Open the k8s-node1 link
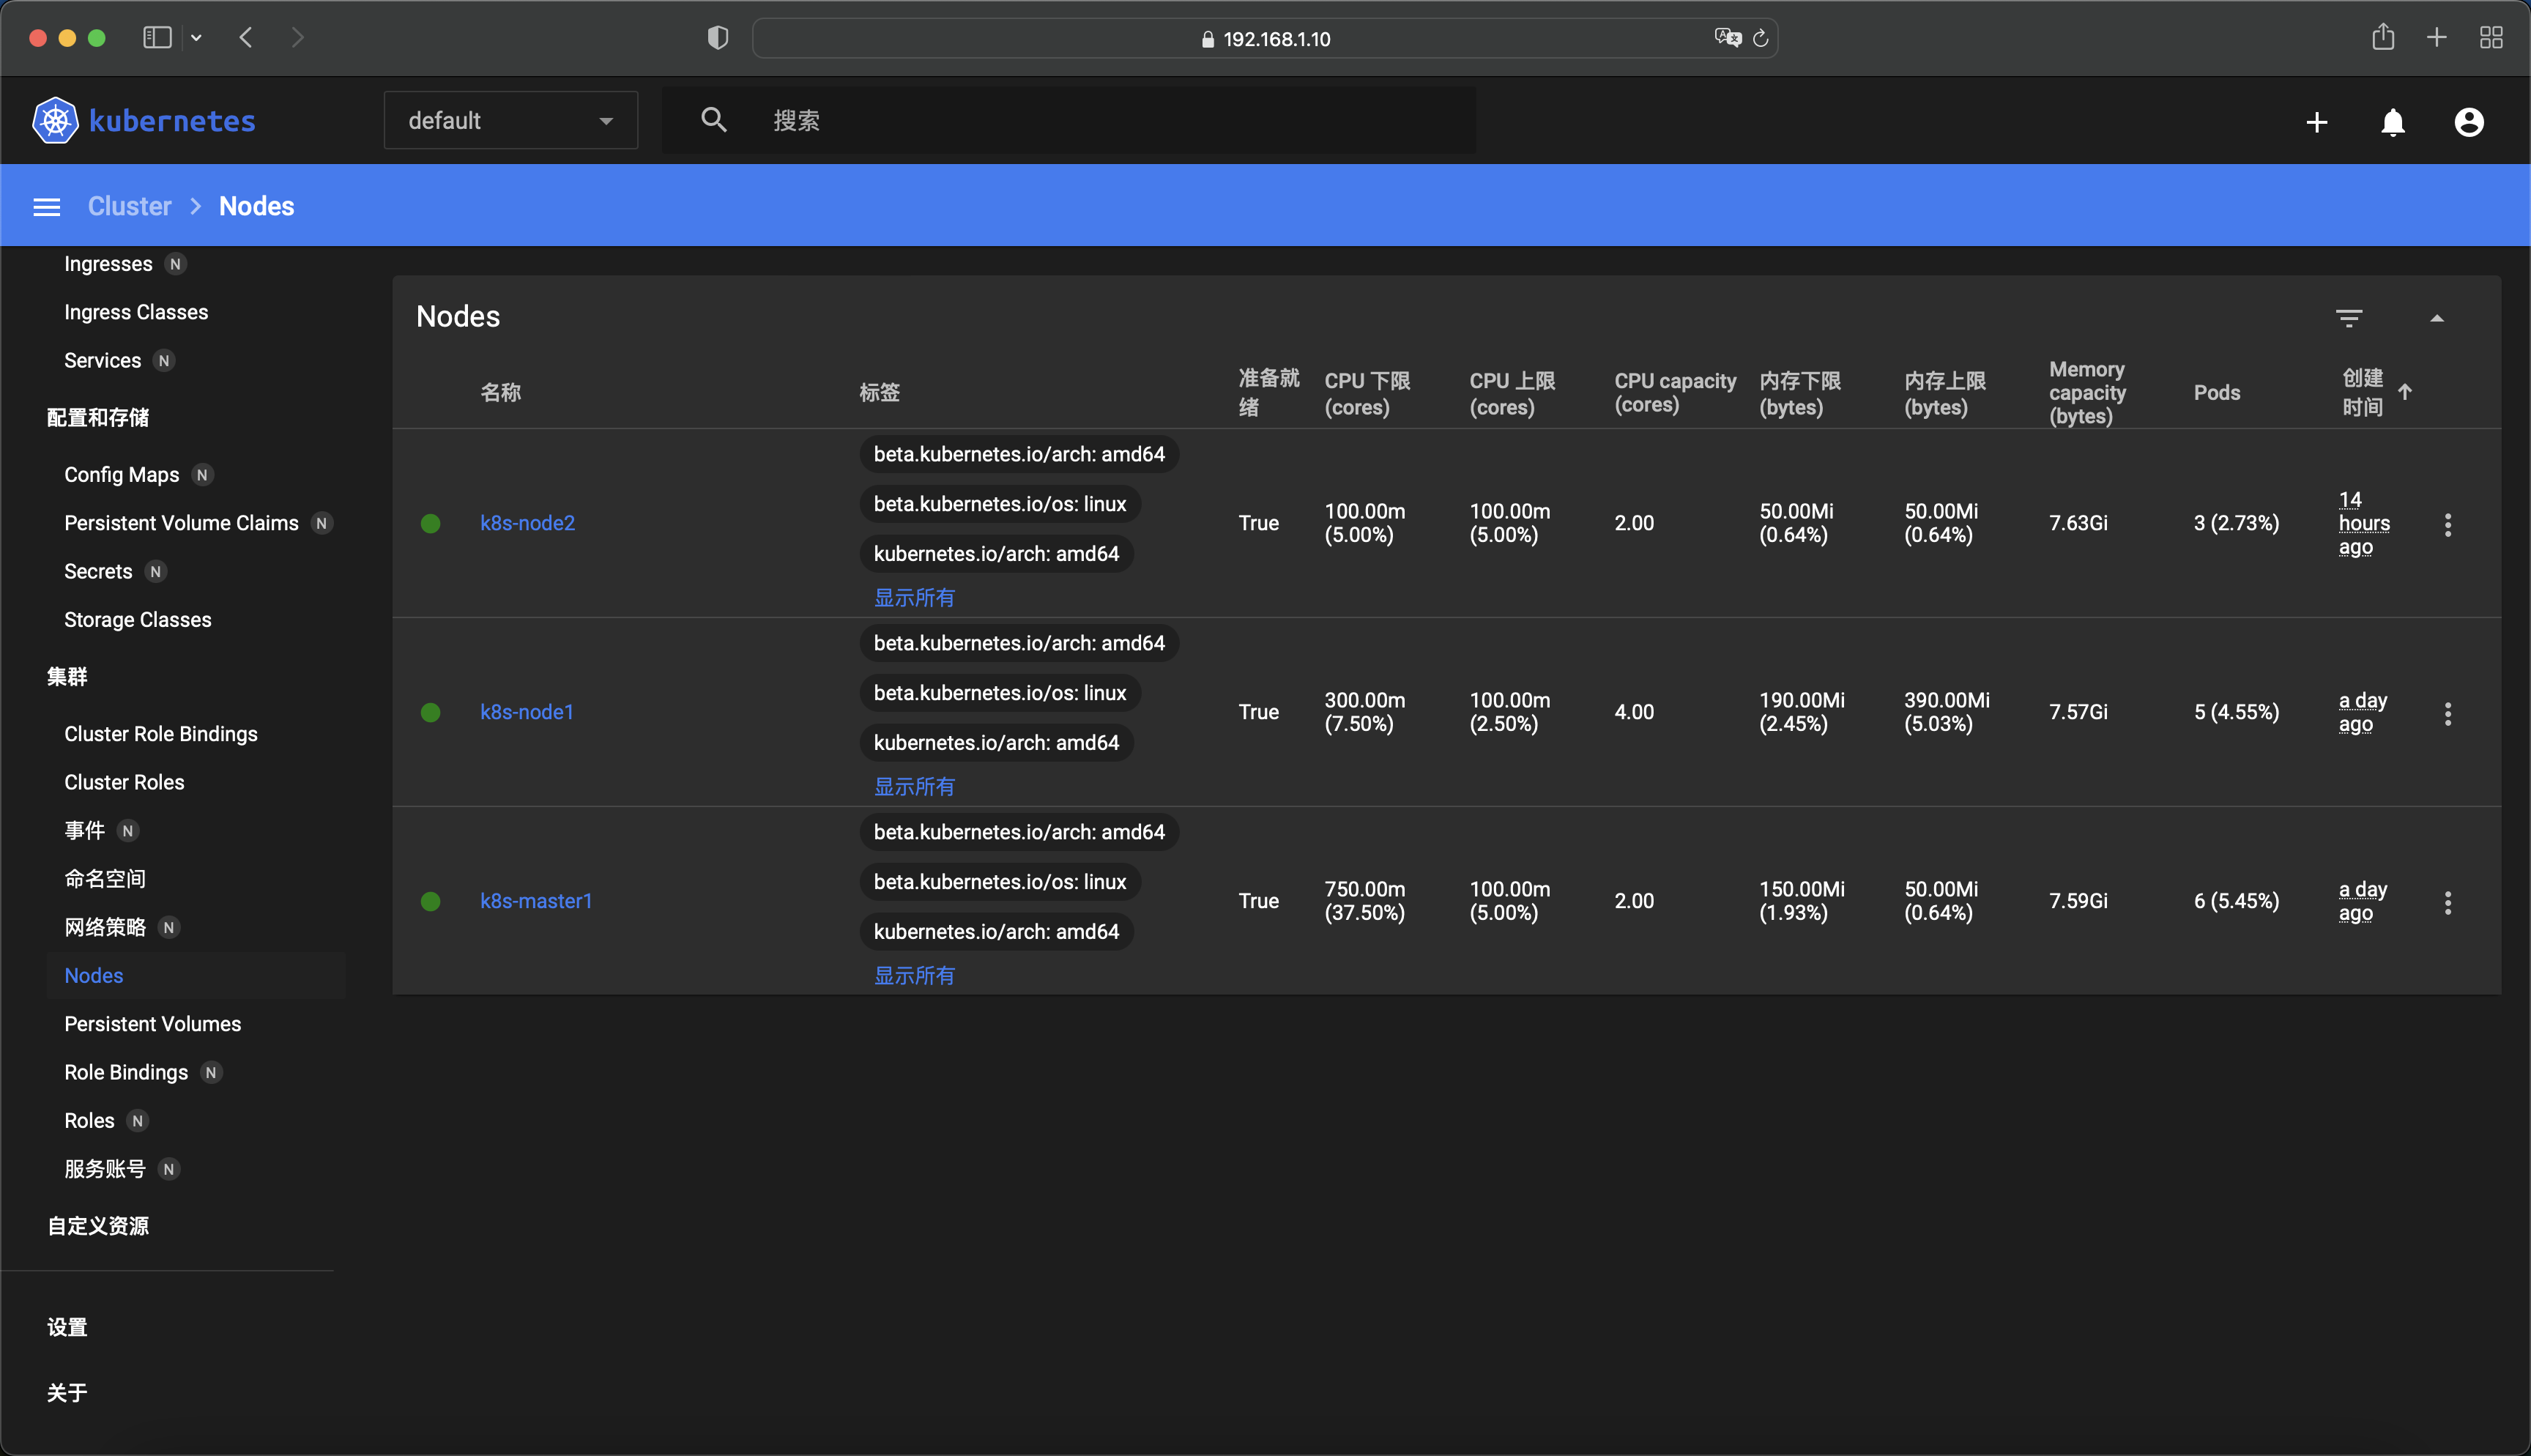Viewport: 2531px width, 1456px height. click(x=527, y=712)
